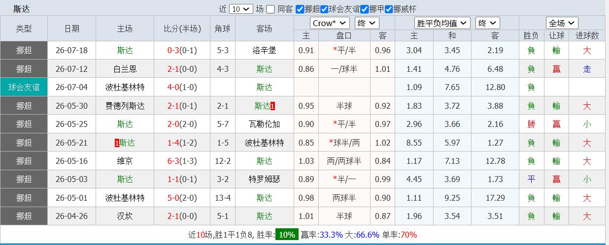Click home team 白兰恩
609x245 pixels.
coord(125,69)
